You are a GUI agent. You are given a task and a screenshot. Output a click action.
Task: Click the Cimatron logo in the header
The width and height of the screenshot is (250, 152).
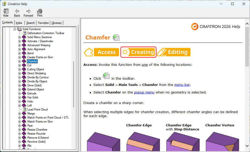[x=195, y=26]
